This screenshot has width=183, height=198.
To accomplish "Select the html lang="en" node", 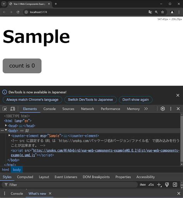I will tap(18, 121).
